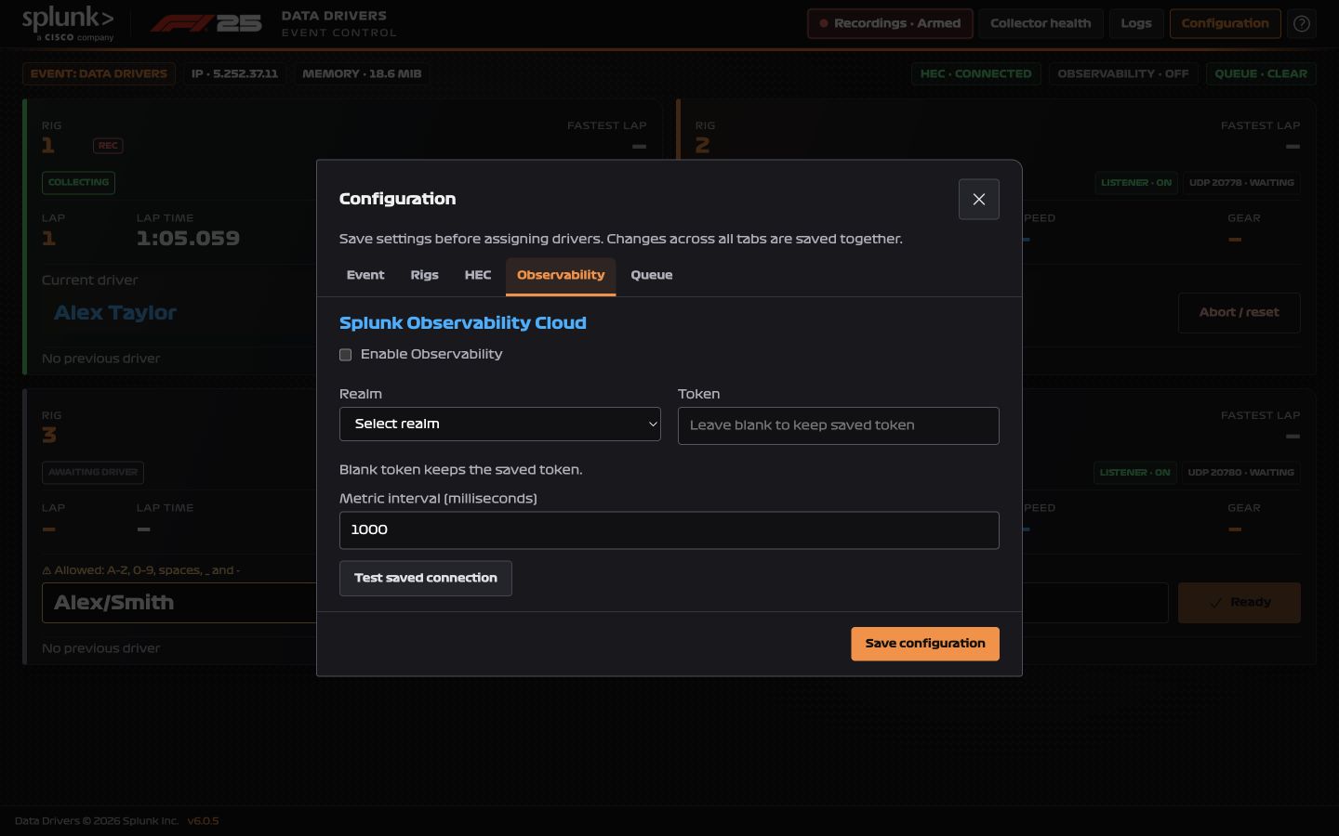Viewport: 1339px width, 836px height.
Task: Click the UDP 20778 · WAITING badge
Action: (1241, 183)
